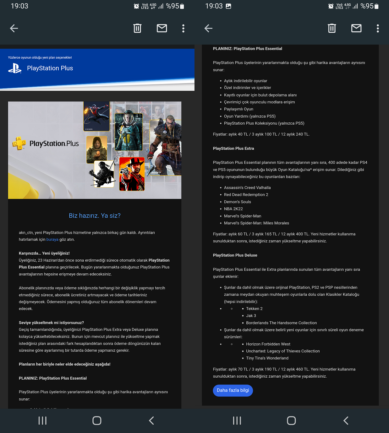Tap 'PlayStation Plus Deluxe' section heading
389x433 pixels.
click(x=235, y=255)
